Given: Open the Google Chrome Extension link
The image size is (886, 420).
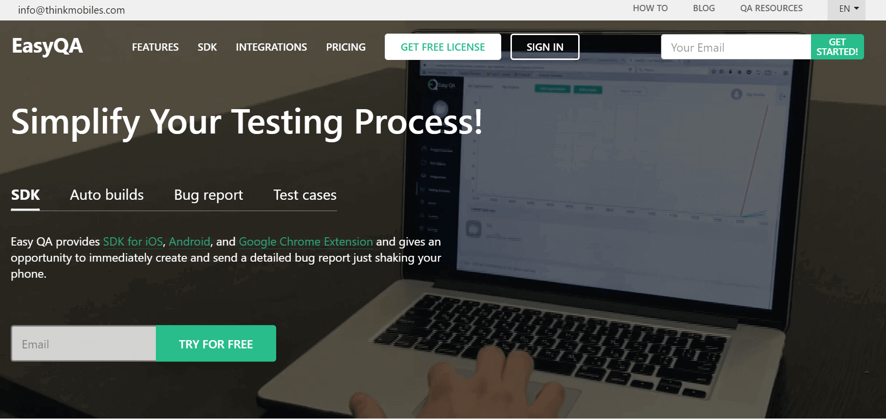Looking at the screenshot, I should point(306,242).
